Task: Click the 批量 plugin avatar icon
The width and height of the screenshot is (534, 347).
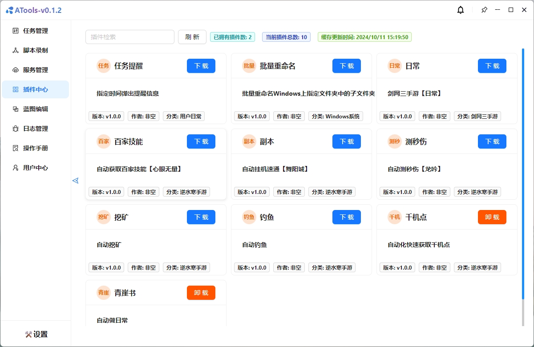Action: (x=249, y=66)
